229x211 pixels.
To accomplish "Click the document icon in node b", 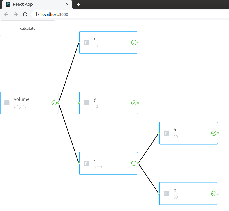I will coord(167,193).
